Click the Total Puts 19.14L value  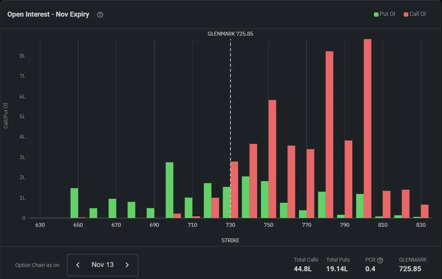(x=337, y=269)
